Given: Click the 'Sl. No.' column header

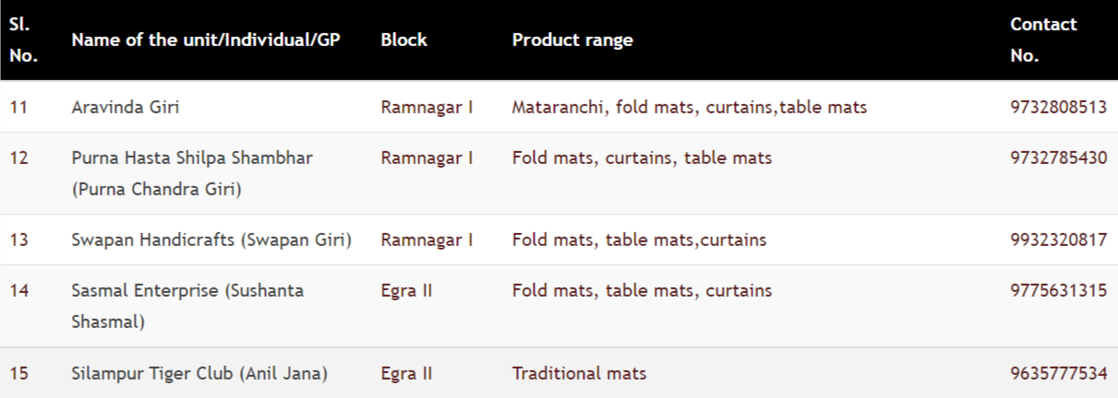Looking at the screenshot, I should [x=23, y=41].
